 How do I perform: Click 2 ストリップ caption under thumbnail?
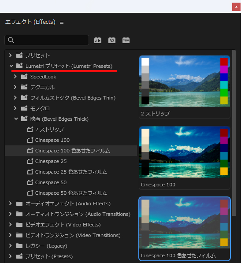tap(155, 114)
